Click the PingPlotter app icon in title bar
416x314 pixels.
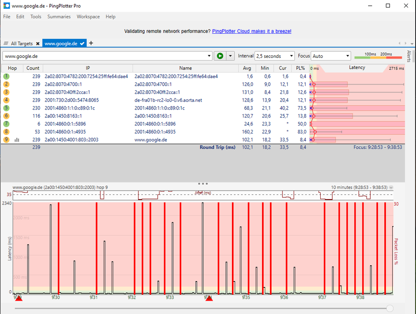coord(7,5)
